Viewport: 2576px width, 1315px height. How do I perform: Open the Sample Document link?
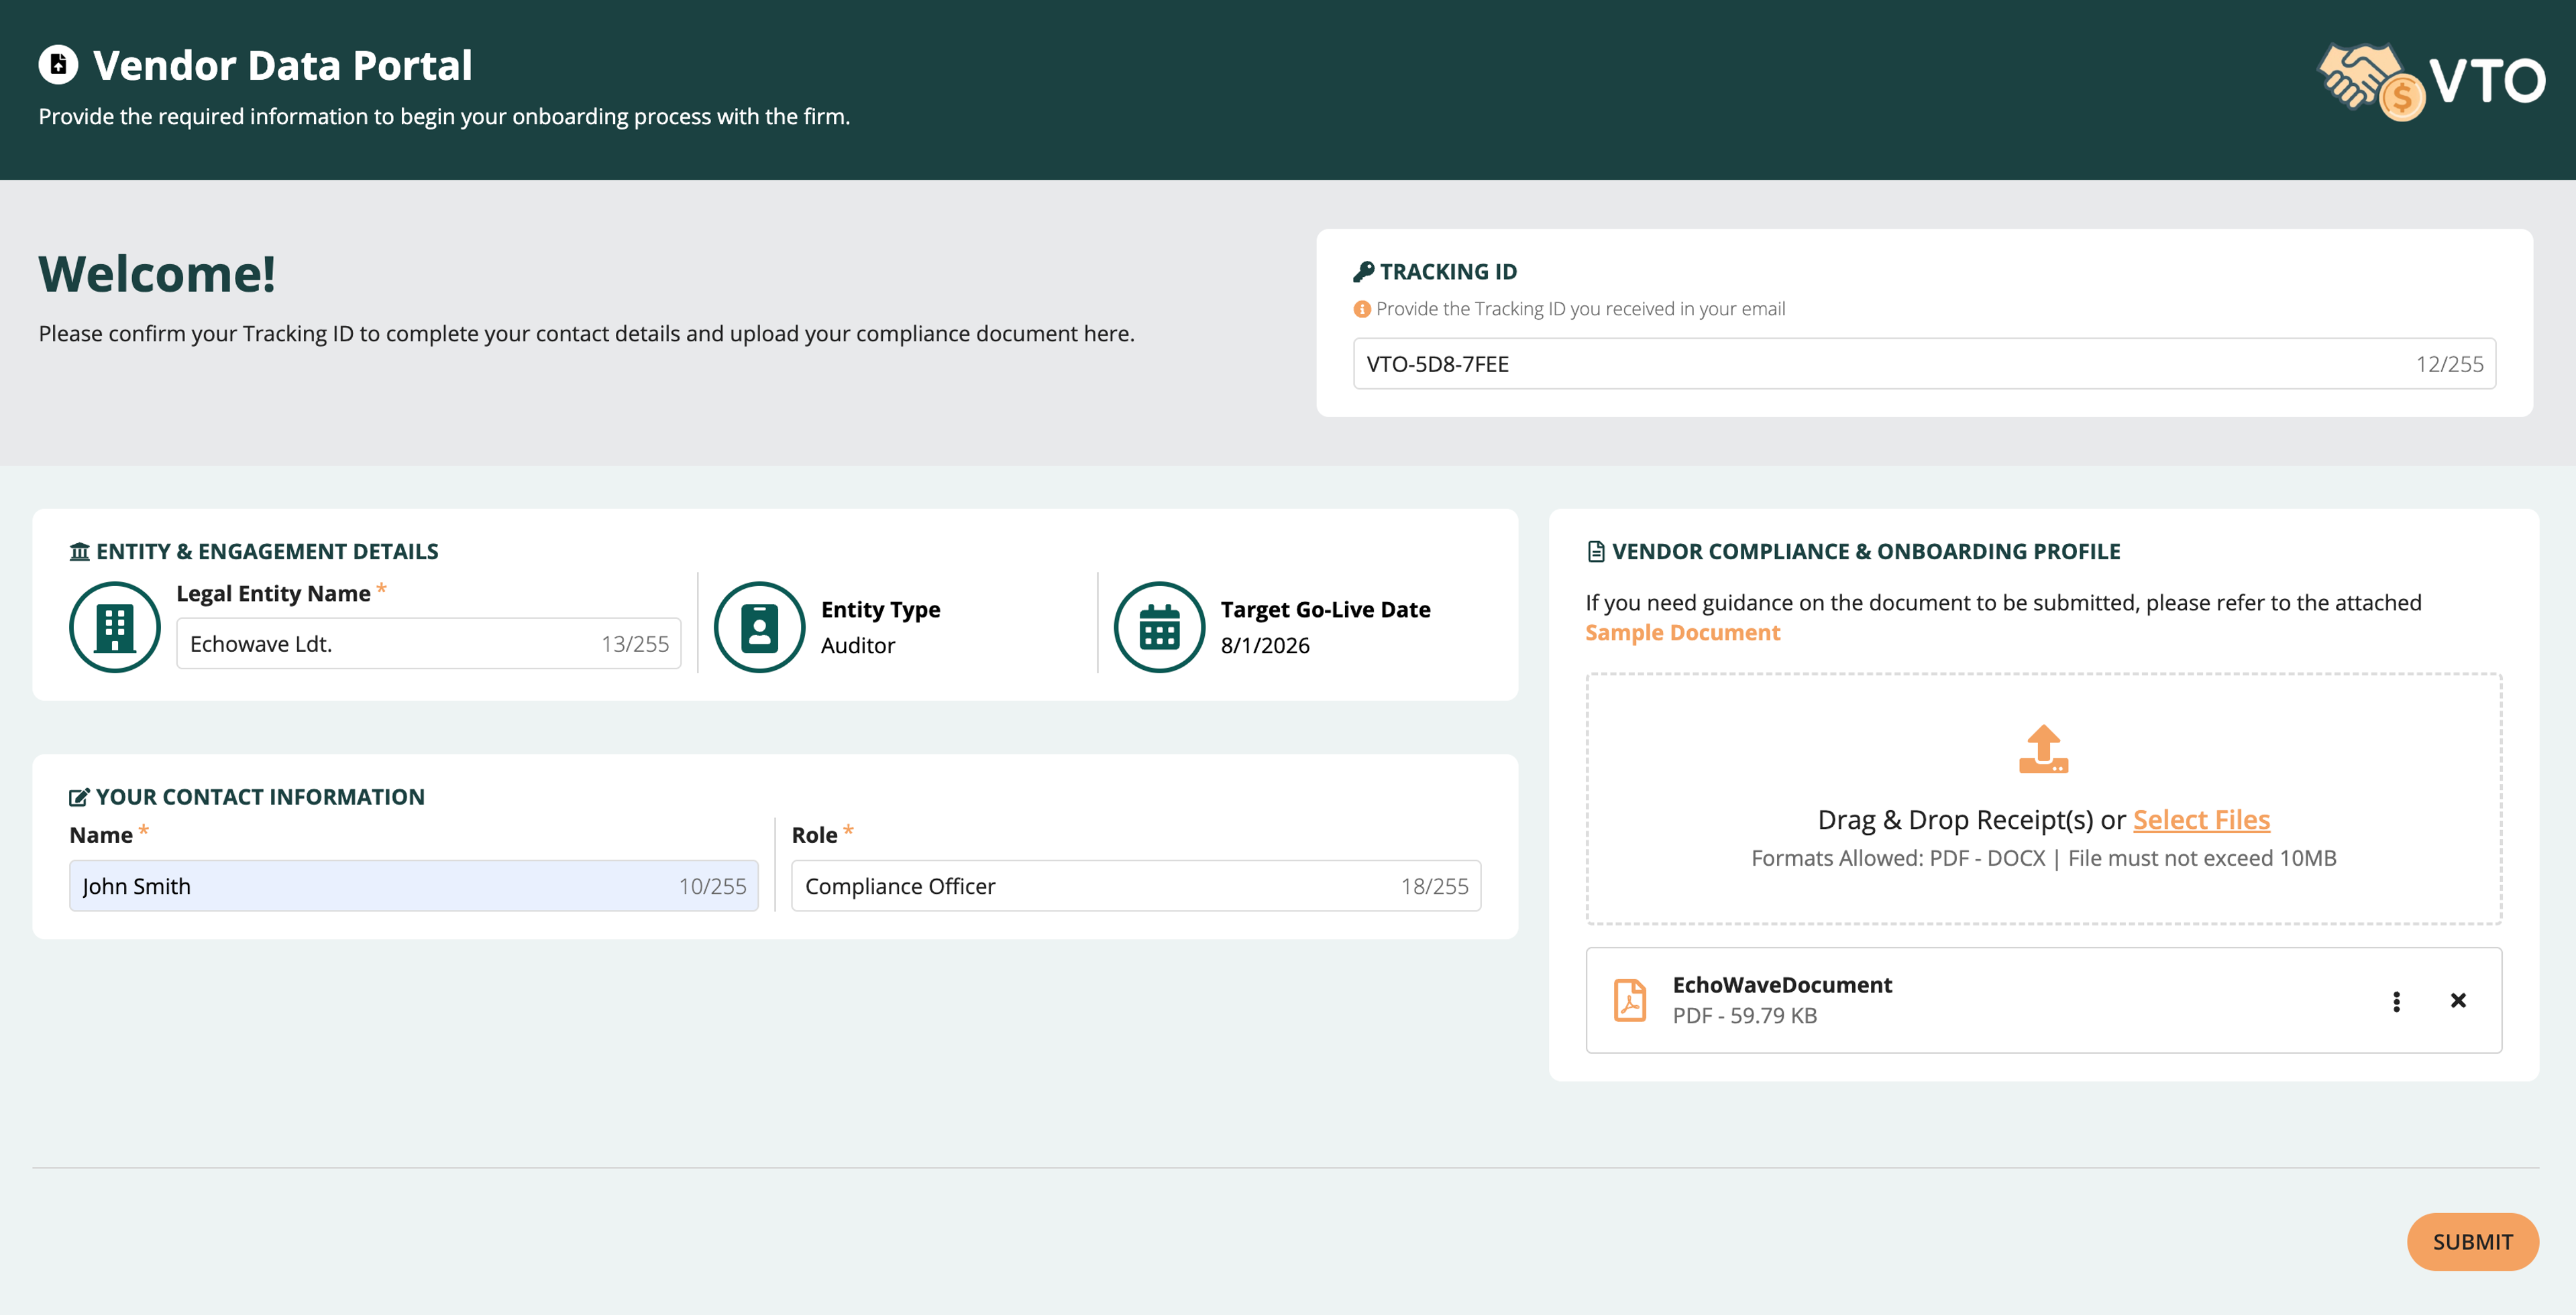[x=1682, y=634]
